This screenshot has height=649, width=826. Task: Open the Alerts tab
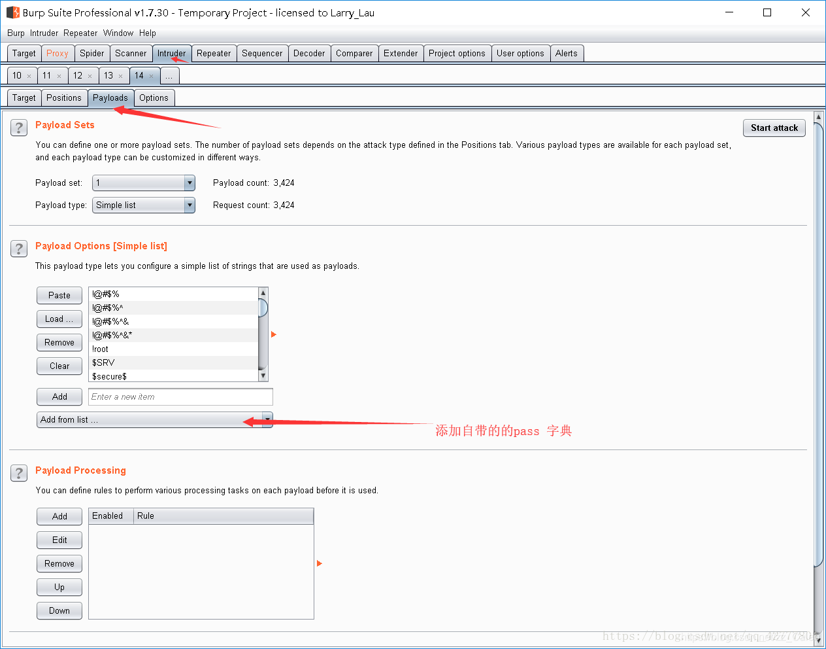coord(567,54)
